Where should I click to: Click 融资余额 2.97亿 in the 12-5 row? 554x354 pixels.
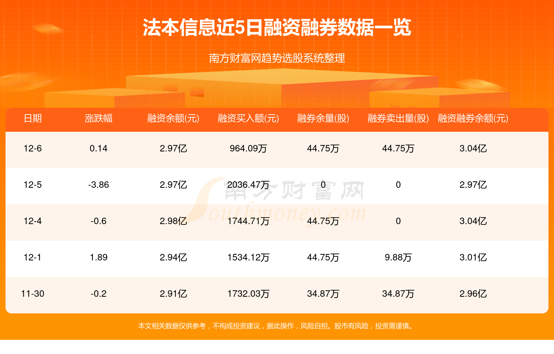(173, 185)
